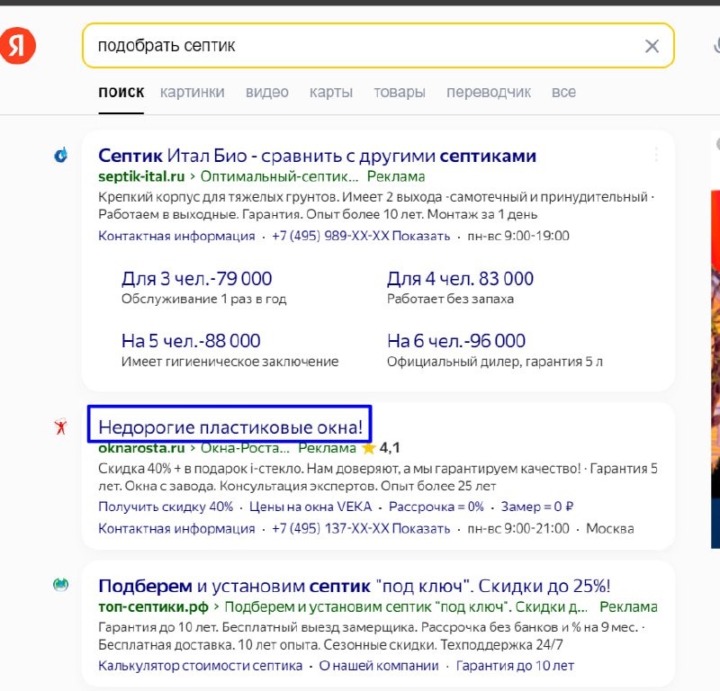Activate voice search via the microphone icon
The height and width of the screenshot is (691, 720).
point(715,46)
